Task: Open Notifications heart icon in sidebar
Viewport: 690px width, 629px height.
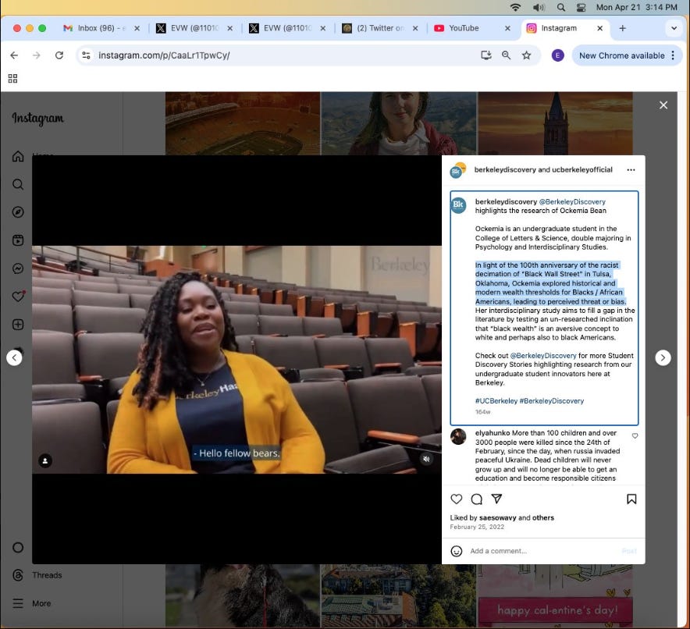Action: [18, 297]
